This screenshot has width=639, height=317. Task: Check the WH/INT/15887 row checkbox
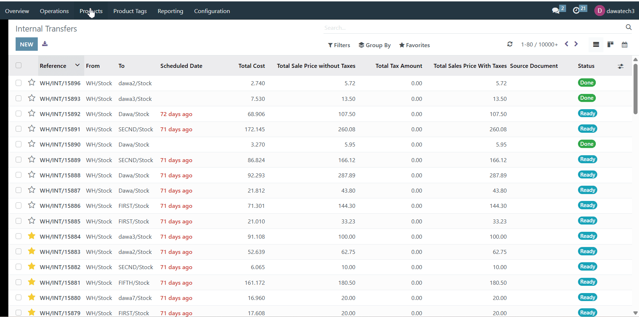(x=19, y=190)
